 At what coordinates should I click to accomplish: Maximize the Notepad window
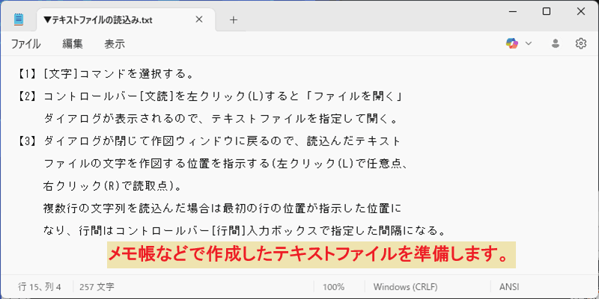pyautogui.click(x=547, y=11)
